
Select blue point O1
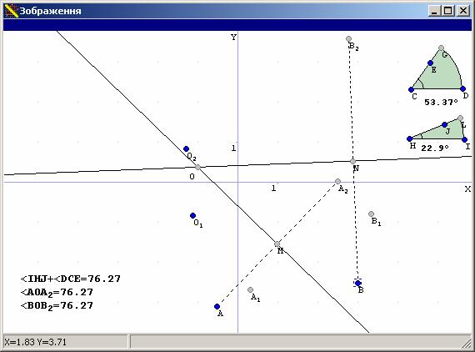[x=192, y=215]
